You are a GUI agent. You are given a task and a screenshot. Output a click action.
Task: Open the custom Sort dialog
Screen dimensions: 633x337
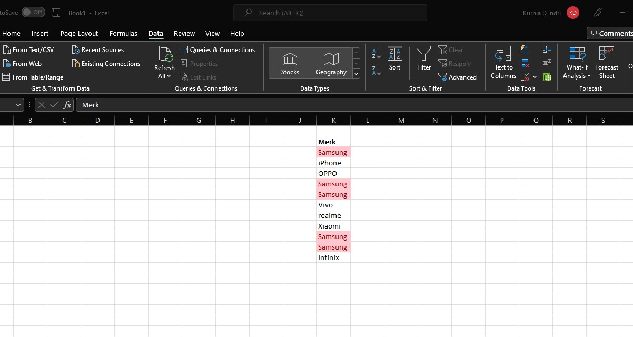click(x=394, y=58)
